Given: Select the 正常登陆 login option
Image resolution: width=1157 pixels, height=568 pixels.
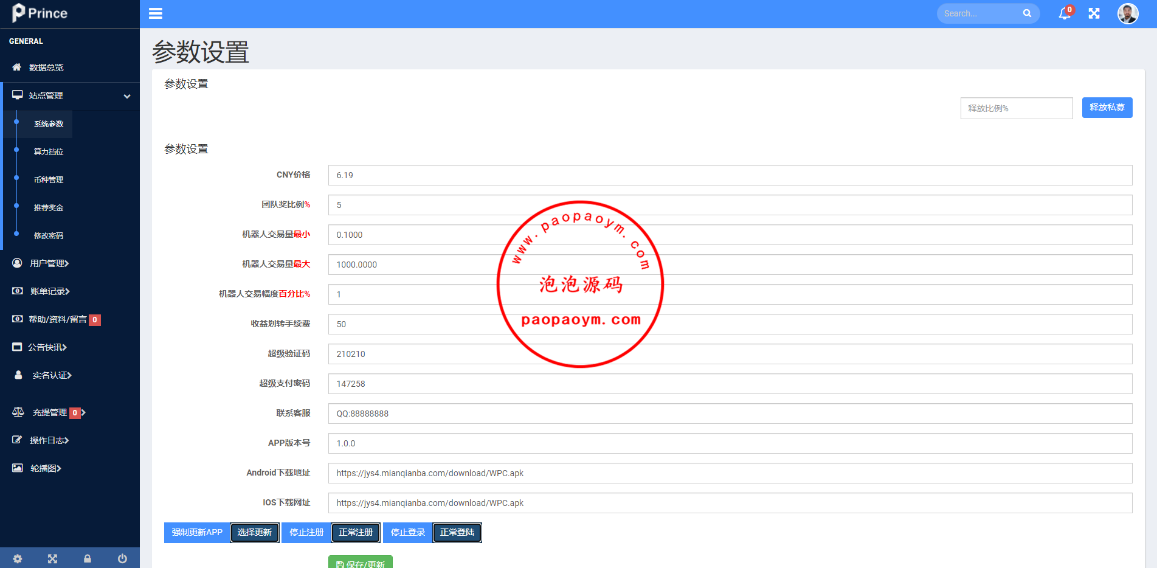Looking at the screenshot, I should click(x=457, y=533).
